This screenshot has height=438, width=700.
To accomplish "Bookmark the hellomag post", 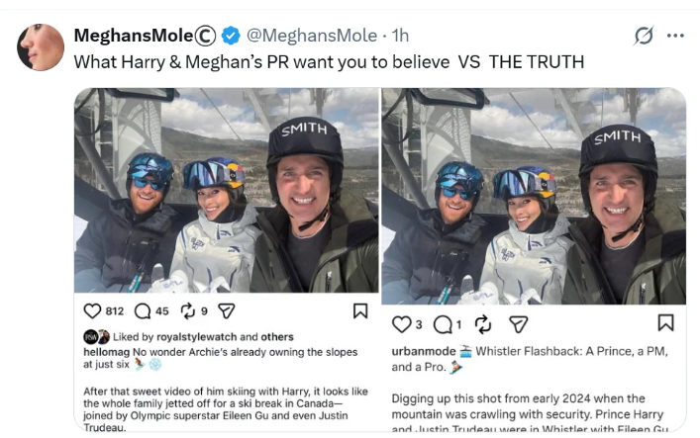I will click(360, 310).
